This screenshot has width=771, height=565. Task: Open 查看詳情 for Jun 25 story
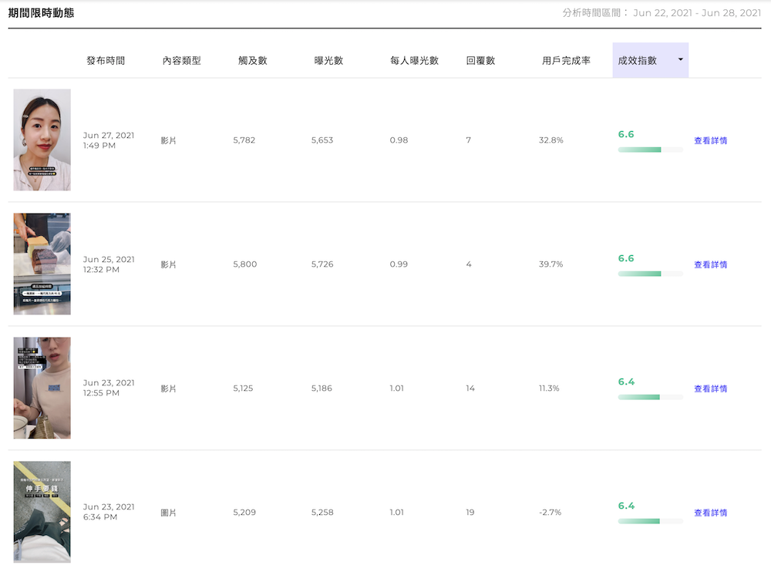pyautogui.click(x=710, y=264)
